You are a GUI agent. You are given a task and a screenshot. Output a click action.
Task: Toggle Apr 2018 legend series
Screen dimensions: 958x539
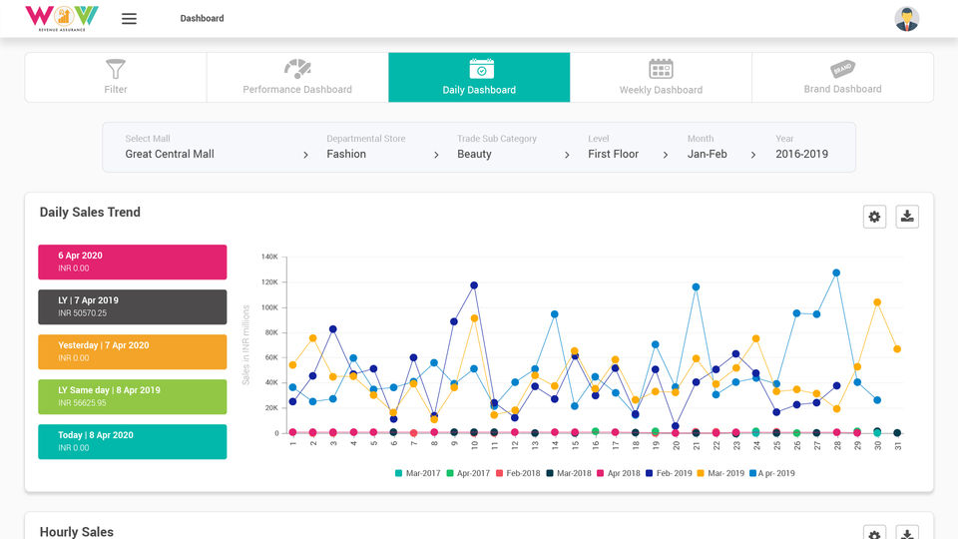click(x=619, y=473)
